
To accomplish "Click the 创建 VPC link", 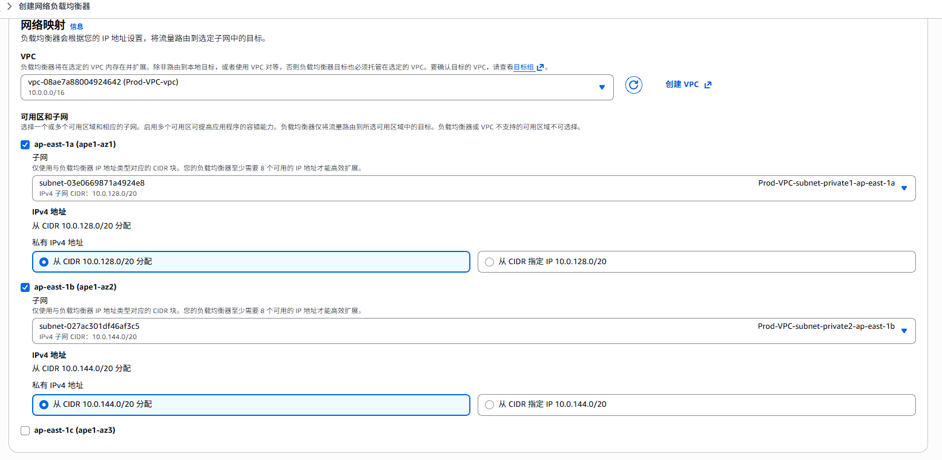I will pyautogui.click(x=682, y=85).
